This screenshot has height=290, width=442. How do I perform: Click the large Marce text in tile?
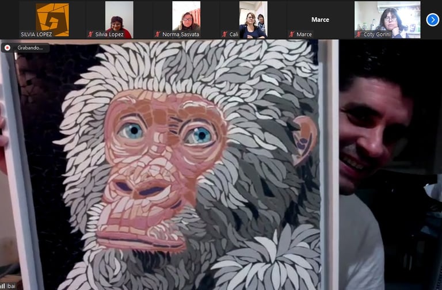[x=320, y=20]
